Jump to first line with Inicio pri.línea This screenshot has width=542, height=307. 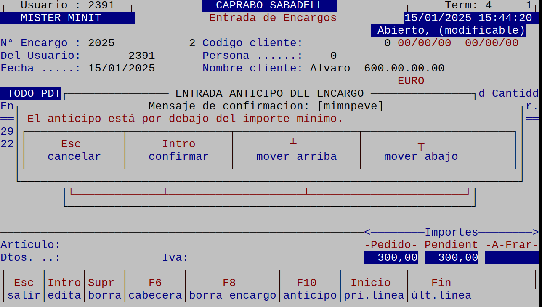pyautogui.click(x=374, y=289)
